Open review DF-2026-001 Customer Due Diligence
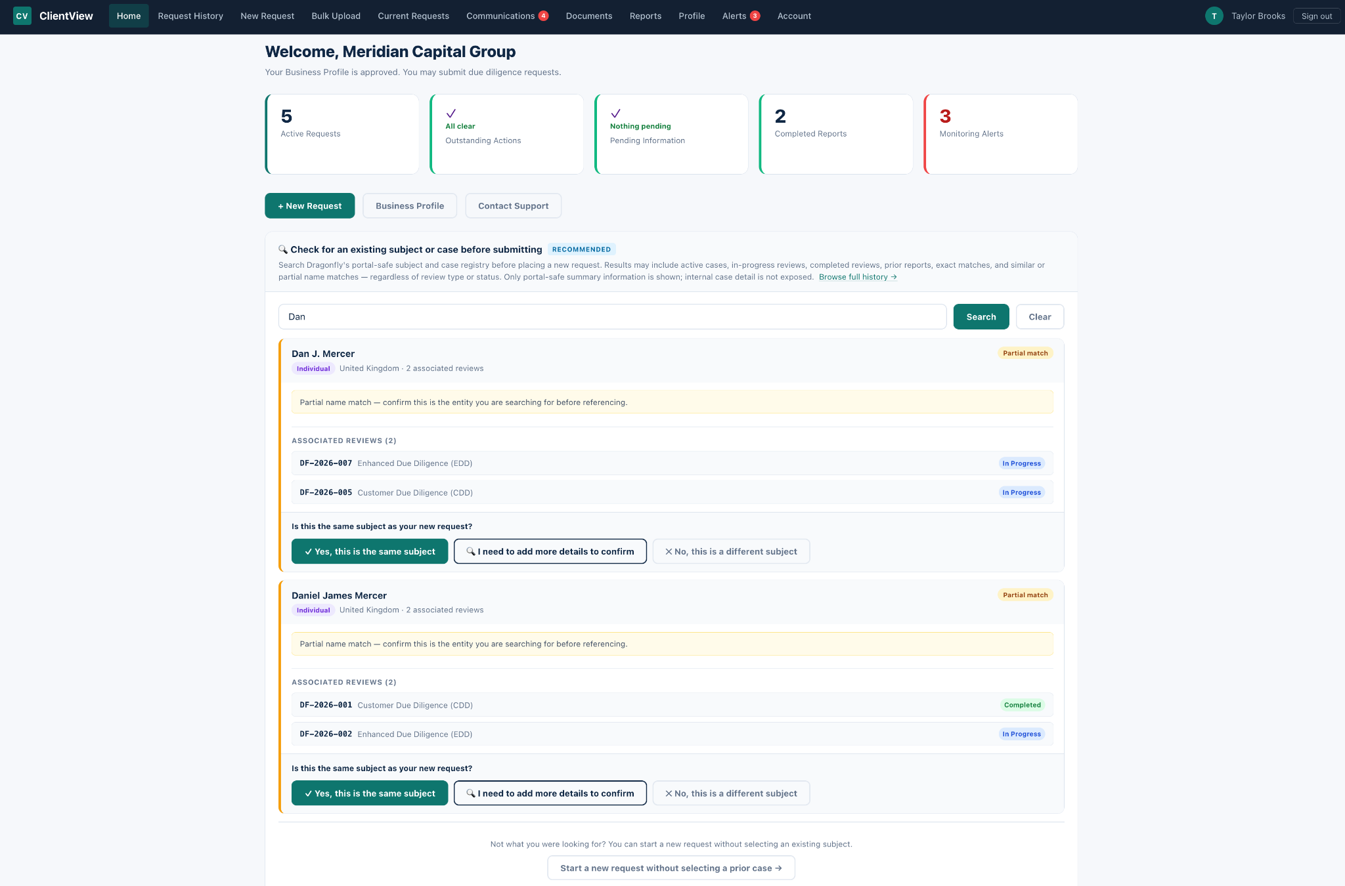Viewport: 1345px width, 886px height. tap(672, 705)
